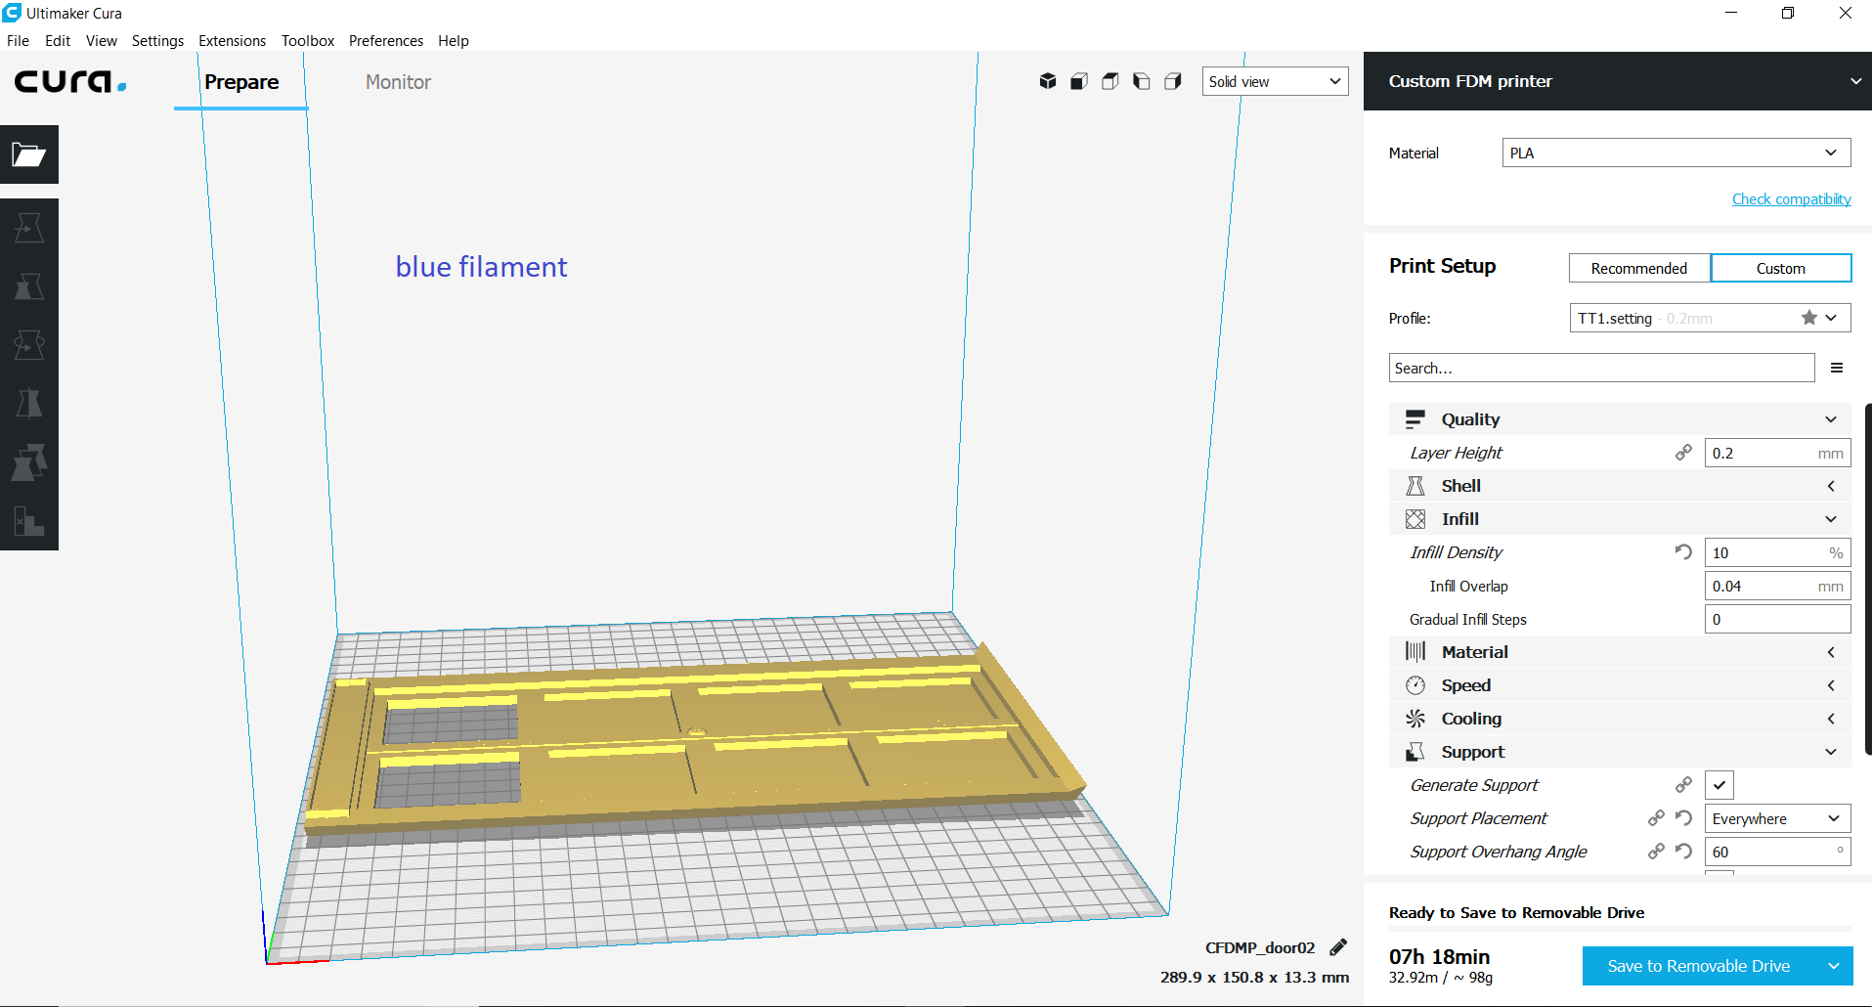
Task: Click the settings panel vertical scrollbar
Action: pos(1868,578)
